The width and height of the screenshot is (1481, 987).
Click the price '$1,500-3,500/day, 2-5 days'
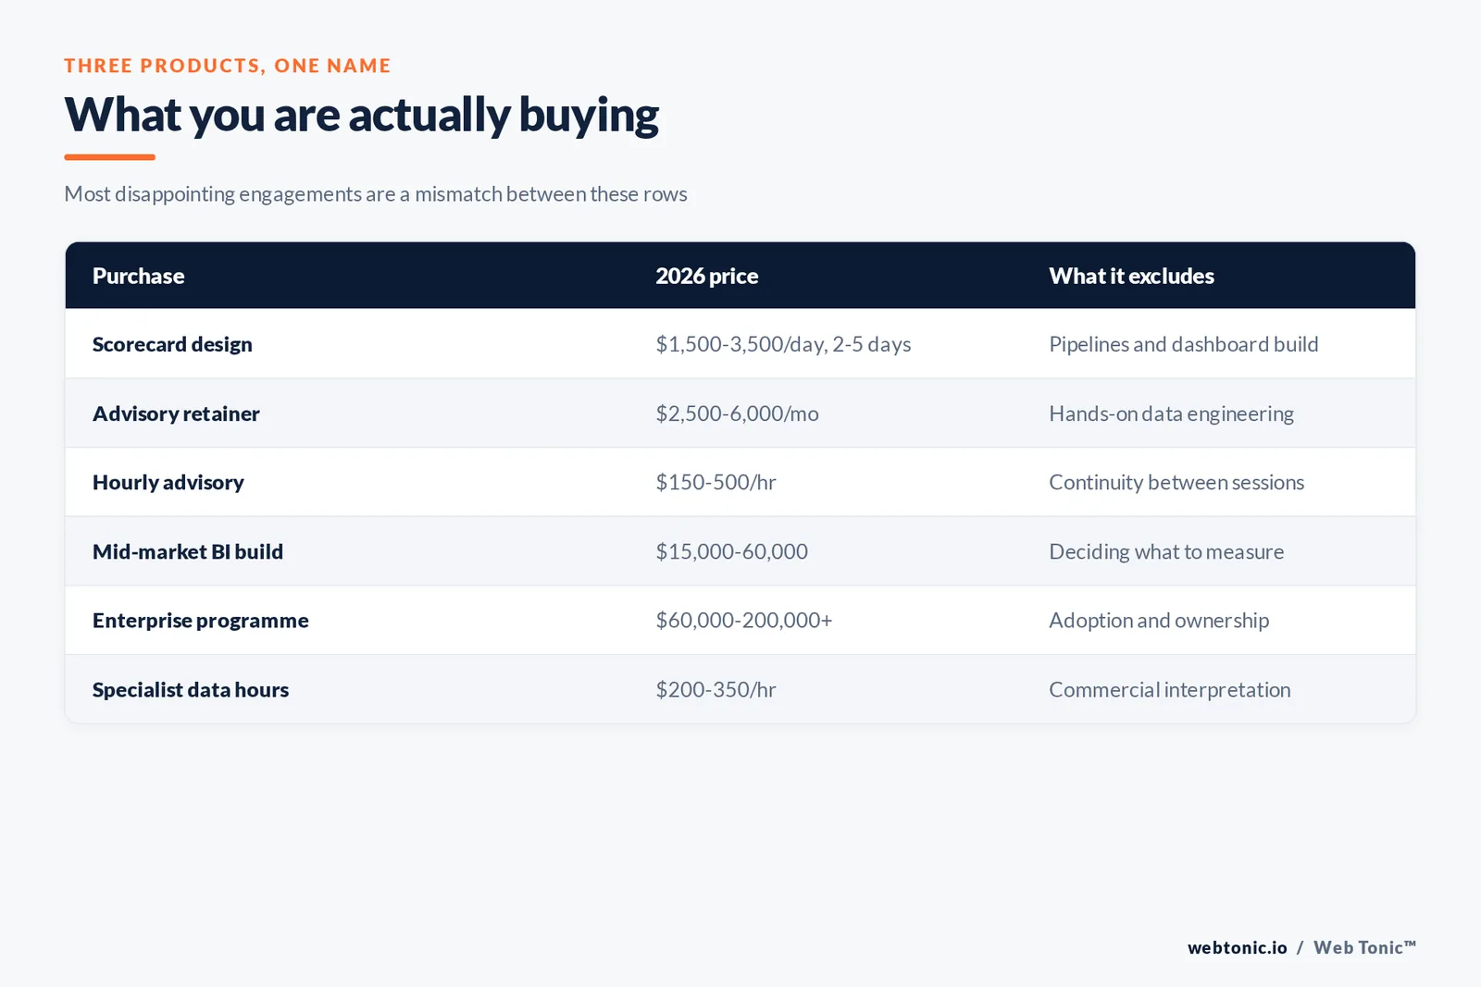tap(783, 344)
